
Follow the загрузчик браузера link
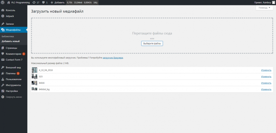tap(113, 58)
